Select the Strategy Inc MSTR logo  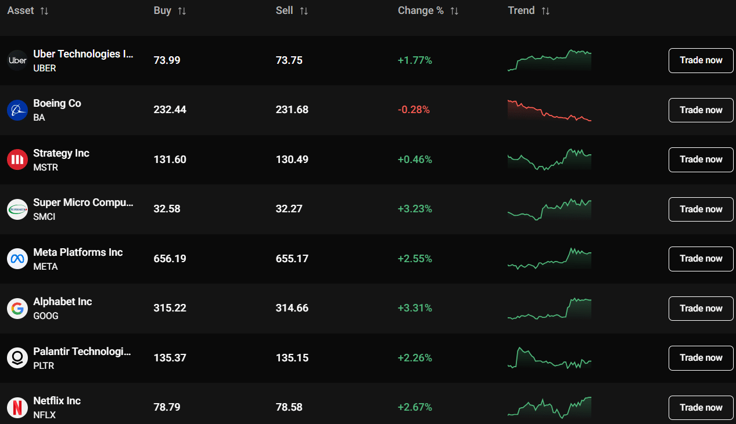pyautogui.click(x=17, y=160)
